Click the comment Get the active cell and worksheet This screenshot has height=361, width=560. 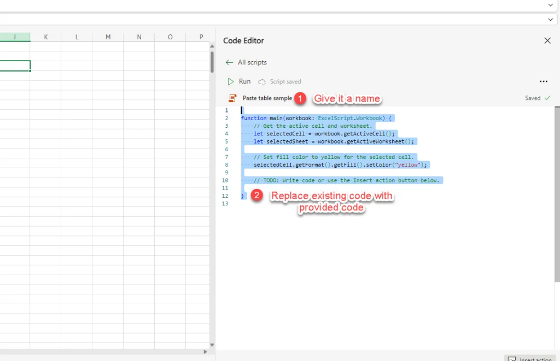click(313, 126)
